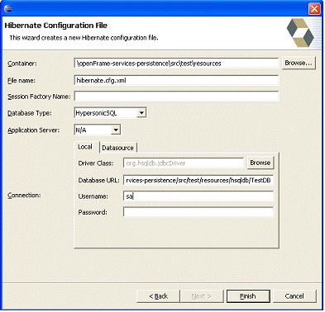The width and height of the screenshot is (325, 312).
Task: Click the Session Factory Name field
Action: click(176, 97)
